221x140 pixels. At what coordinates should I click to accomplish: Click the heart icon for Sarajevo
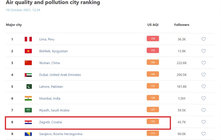(203, 134)
